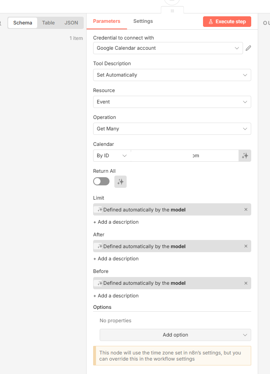270x374 pixels.
Task: Open the Credential to connect with dropdown
Action: click(168, 48)
